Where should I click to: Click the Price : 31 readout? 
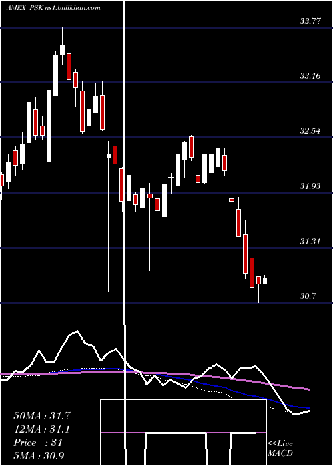[x=38, y=443]
